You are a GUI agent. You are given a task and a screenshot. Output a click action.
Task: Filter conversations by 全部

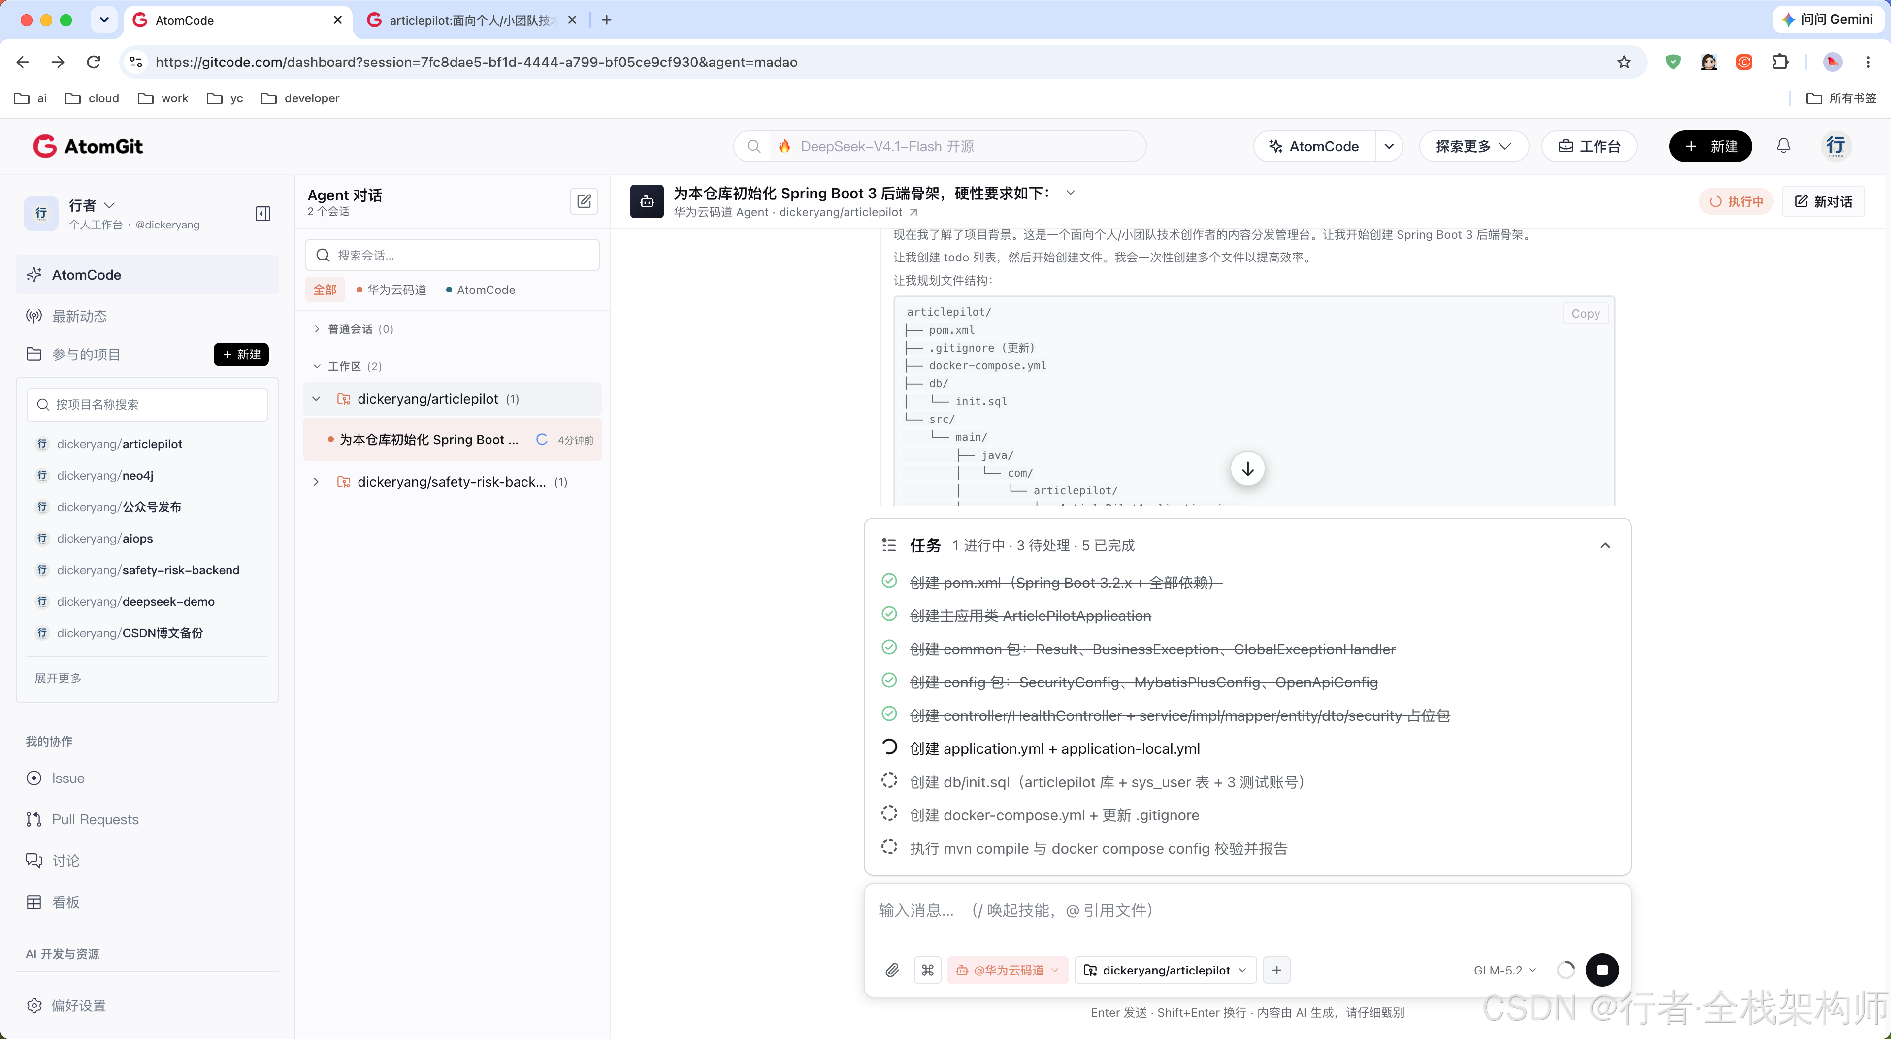(x=325, y=290)
